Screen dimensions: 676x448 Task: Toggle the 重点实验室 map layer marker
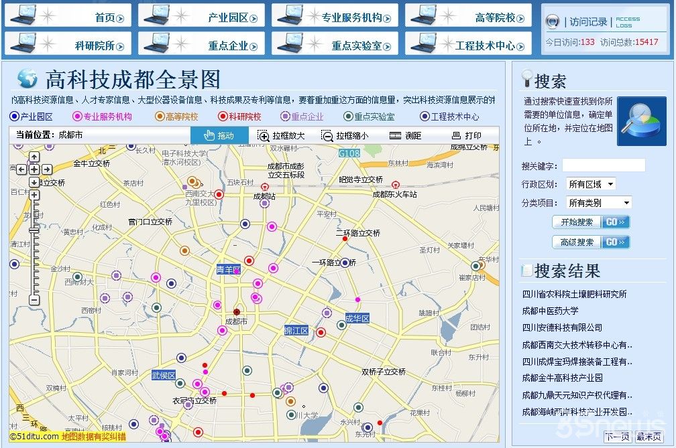pyautogui.click(x=348, y=117)
